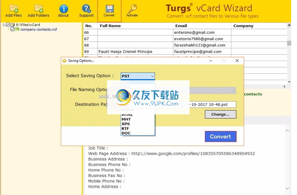Click the E:\Files\vCard folder icon
The height and width of the screenshot is (195, 297).
[13, 25]
